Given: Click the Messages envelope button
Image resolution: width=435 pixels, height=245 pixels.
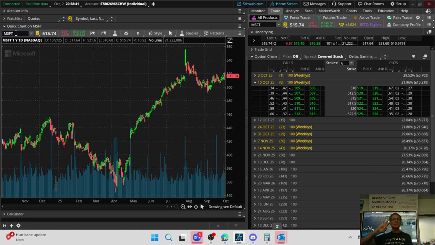Looking at the screenshot, I should [315, 4].
